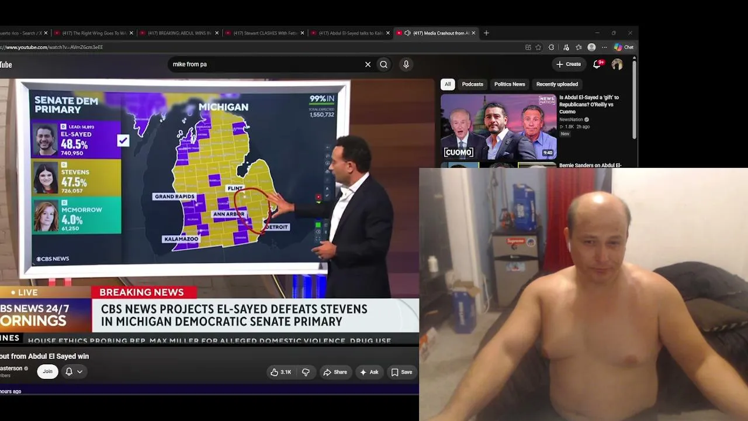Open the Cuomo NewsNation video thumbnail
This screenshot has width=748, height=421.
(498, 126)
